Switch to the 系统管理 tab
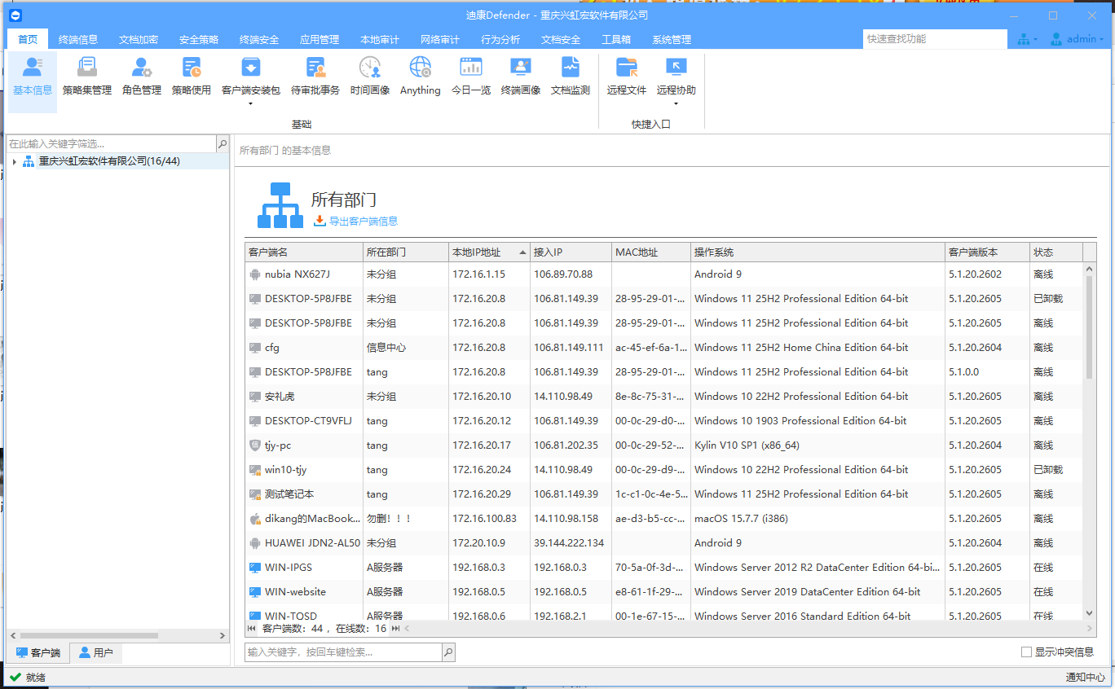 pos(672,39)
